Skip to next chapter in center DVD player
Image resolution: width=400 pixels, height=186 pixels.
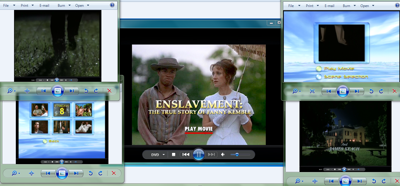pyautogui.click(x=211, y=154)
